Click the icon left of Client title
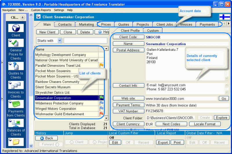Image resolution: width=232 pixels, height=154 pixels. click(38, 17)
